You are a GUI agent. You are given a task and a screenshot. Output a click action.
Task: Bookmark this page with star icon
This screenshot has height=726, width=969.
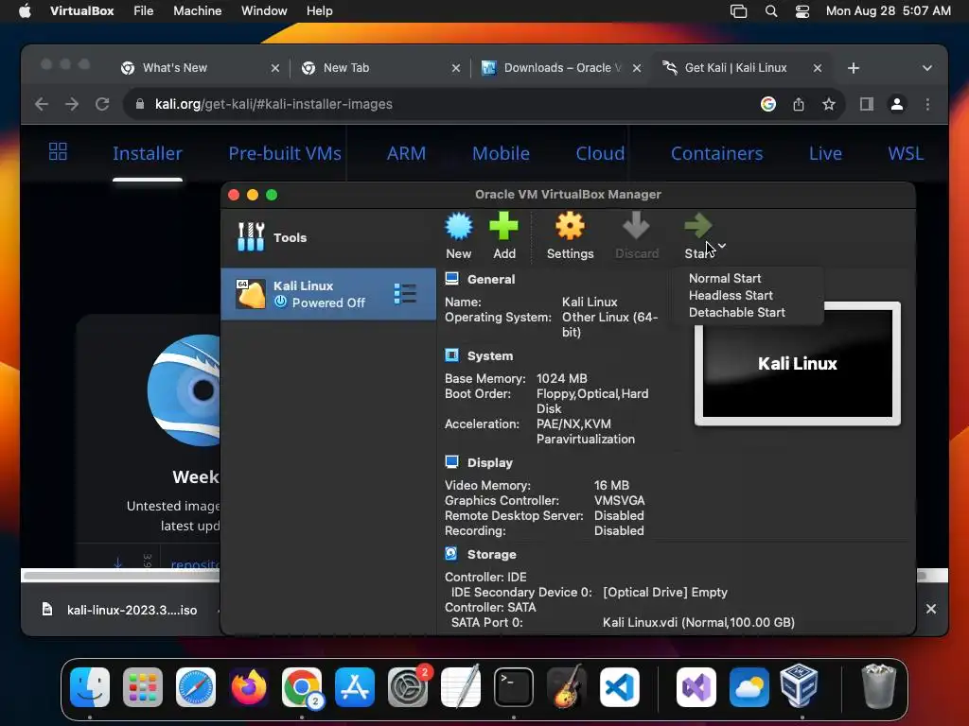[829, 104]
